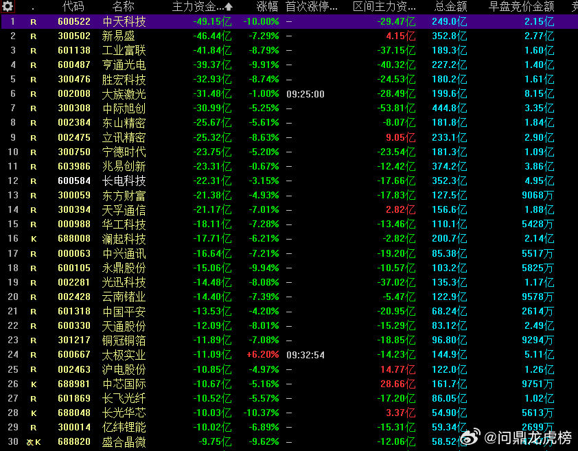Select 宁德时代 stock name
Viewport: 578px width, 451px height.
[x=124, y=152]
